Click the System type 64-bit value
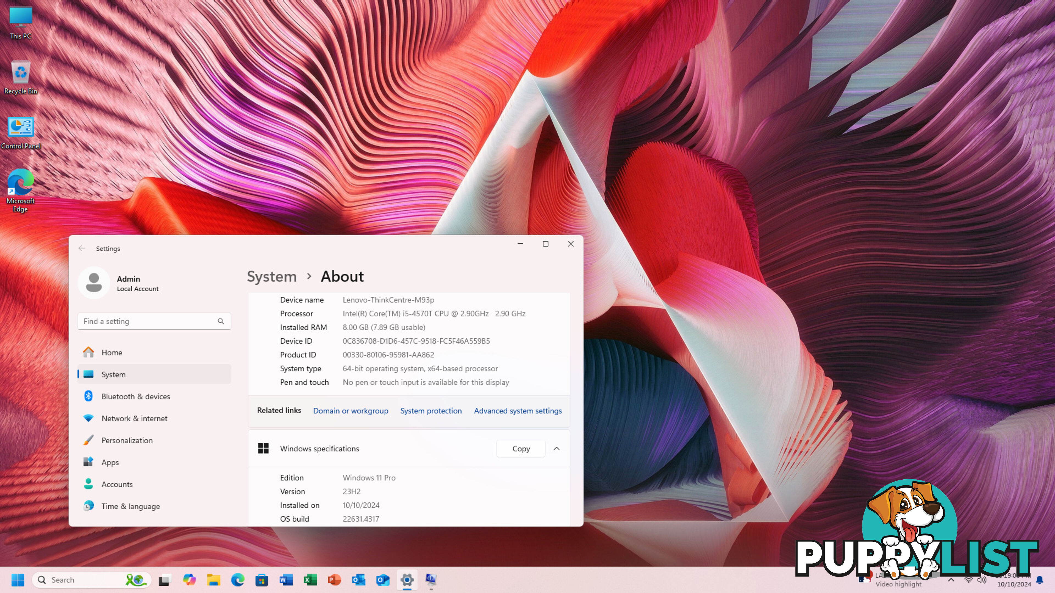 click(420, 369)
